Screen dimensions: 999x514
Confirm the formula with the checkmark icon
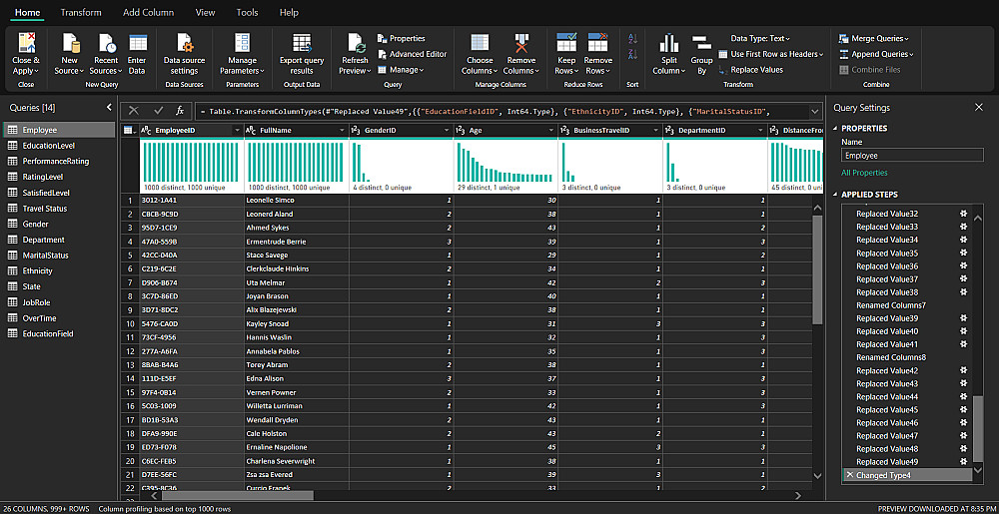point(158,110)
